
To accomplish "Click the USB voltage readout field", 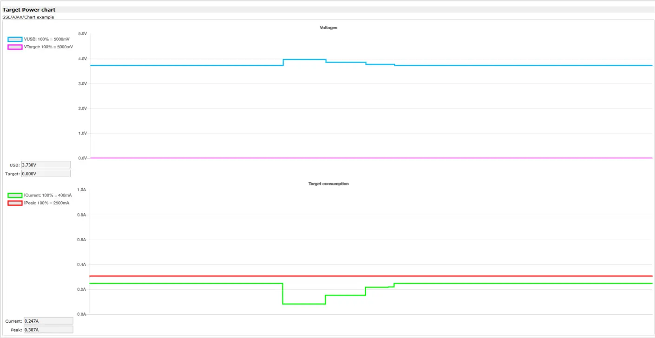I will click(x=46, y=164).
